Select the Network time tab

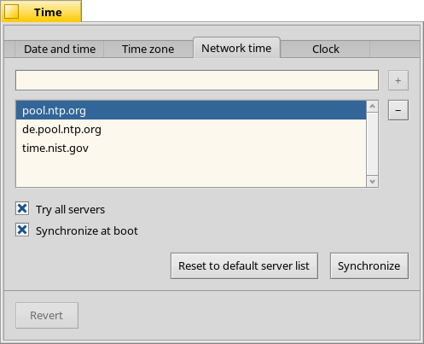(236, 48)
